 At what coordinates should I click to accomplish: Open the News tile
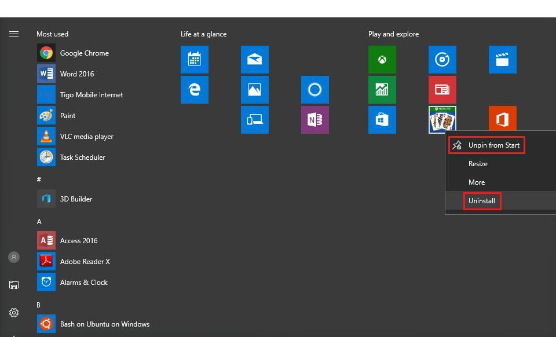tap(442, 90)
